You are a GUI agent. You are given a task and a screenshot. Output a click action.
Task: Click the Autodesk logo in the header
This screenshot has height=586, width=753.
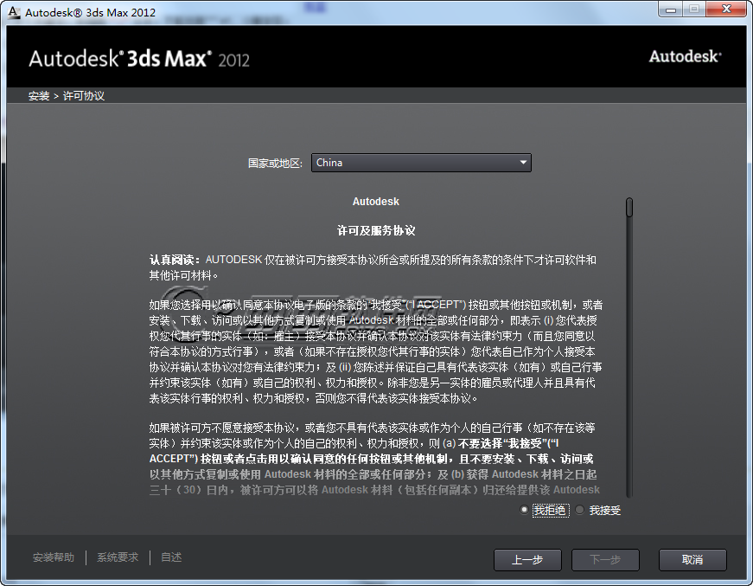tap(686, 57)
